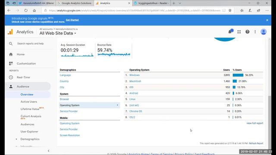Click the Search reports and help field
The width and height of the screenshot is (276, 155).
[31, 43]
